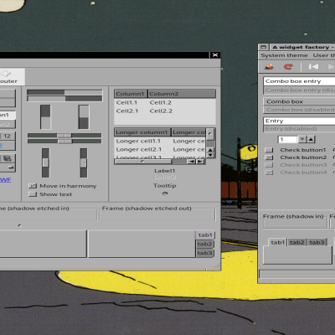Click the computer icon button in left window

pyautogui.click(x=8, y=158)
